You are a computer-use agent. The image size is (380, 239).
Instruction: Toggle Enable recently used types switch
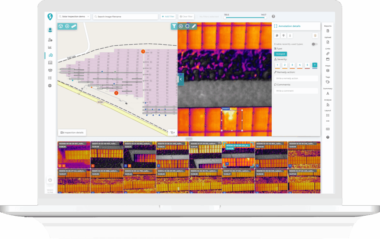coord(315,44)
